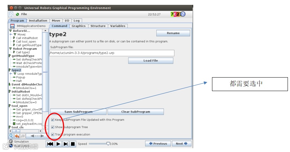Click the Save SubProgram button
The image size is (290, 152).
coord(78,112)
